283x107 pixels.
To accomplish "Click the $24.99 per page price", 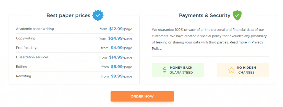I will point(120,38).
